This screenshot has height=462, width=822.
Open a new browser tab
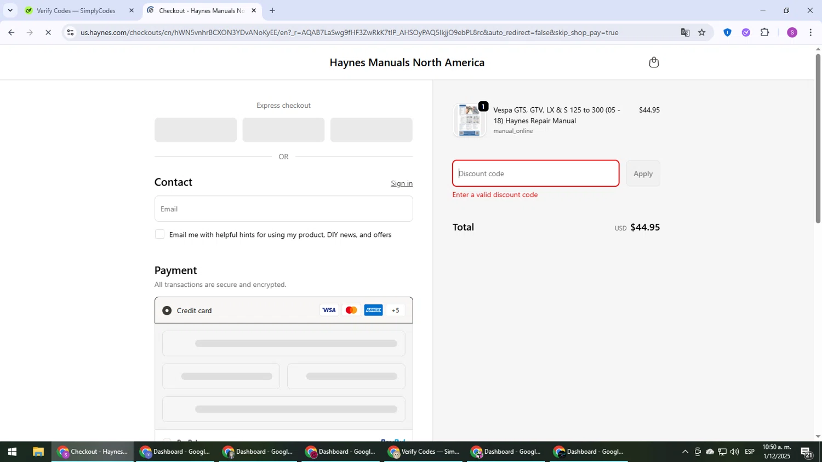[x=272, y=10]
